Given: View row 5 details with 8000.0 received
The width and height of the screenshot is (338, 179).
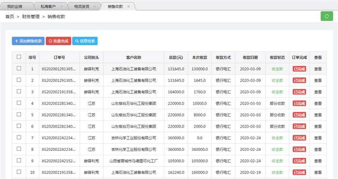Looking at the screenshot, I should click(x=318, y=115).
